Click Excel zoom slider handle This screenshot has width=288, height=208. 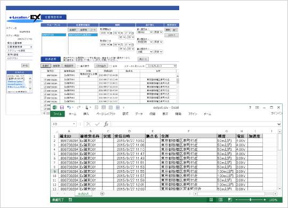tap(251, 199)
